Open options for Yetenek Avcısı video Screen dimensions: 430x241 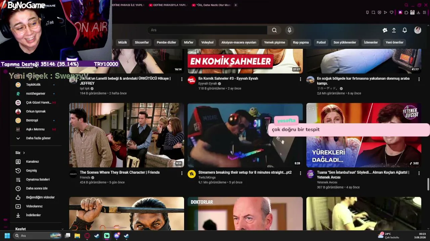pos(419,173)
